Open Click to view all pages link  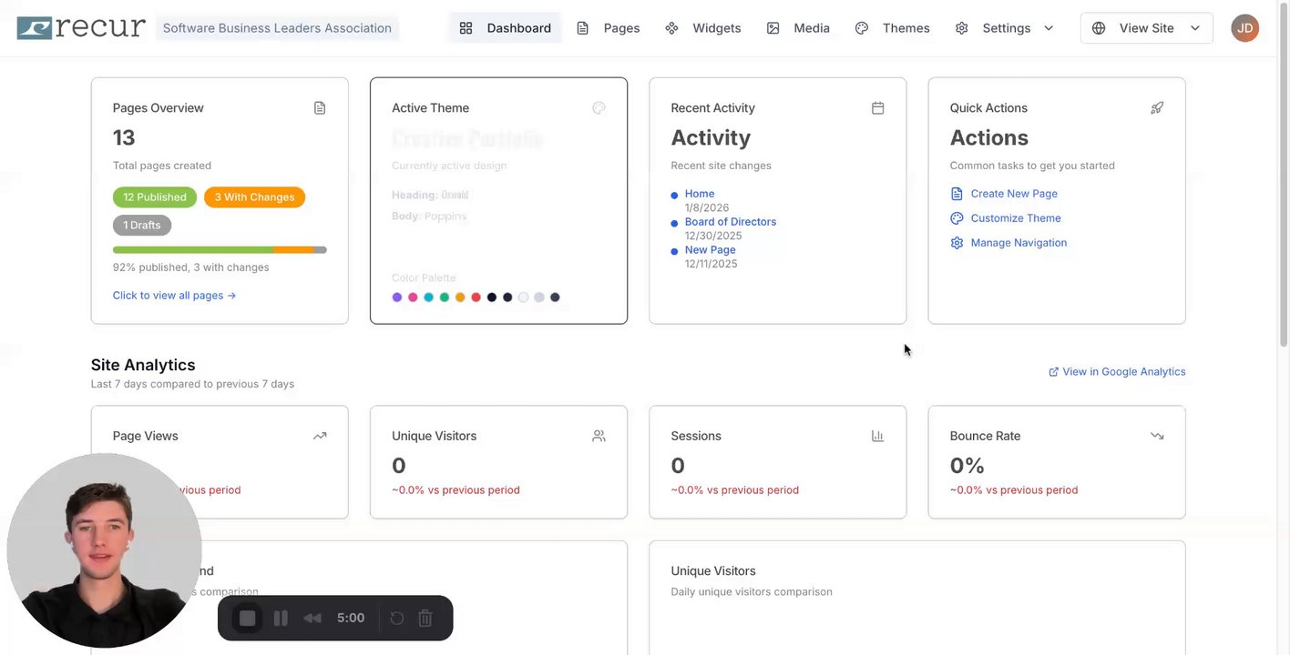(174, 296)
